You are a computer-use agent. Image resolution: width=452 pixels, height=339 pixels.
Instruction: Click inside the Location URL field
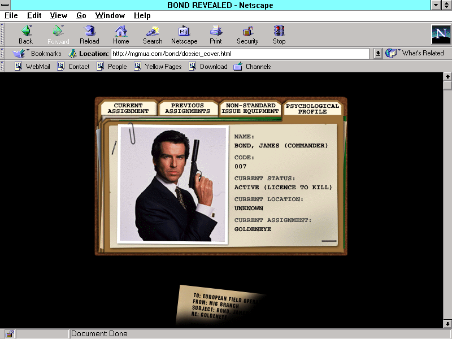tap(240, 54)
